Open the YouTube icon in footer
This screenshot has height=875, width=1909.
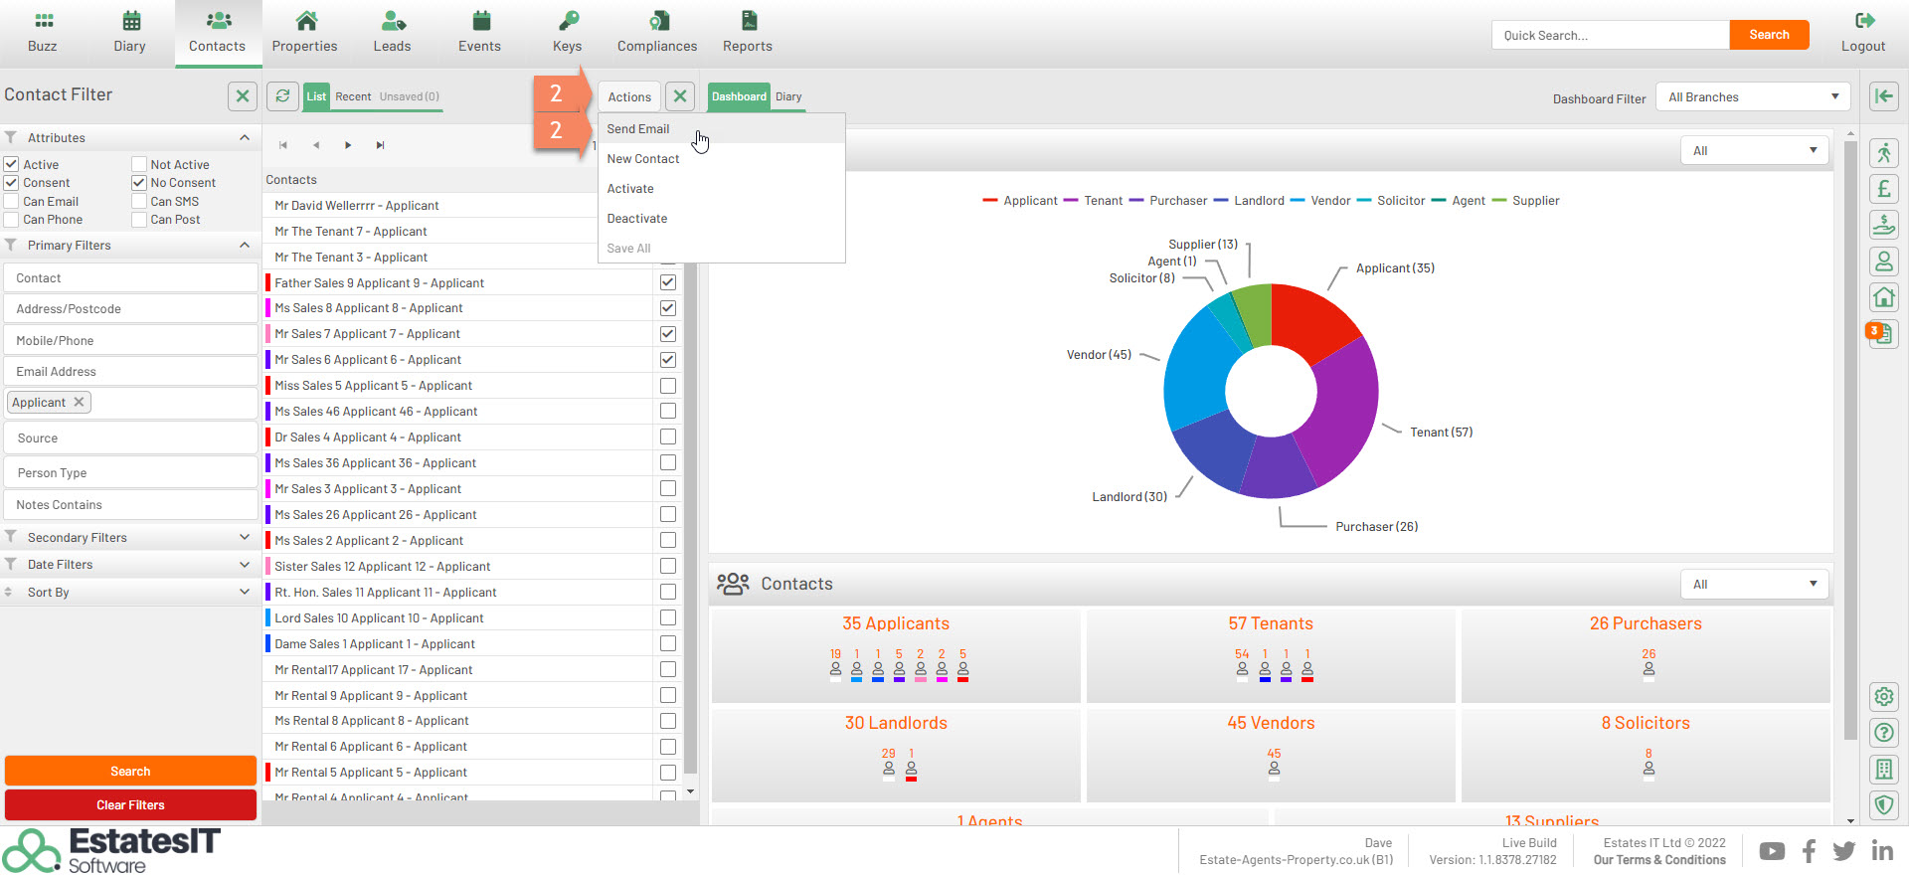[x=1772, y=851]
